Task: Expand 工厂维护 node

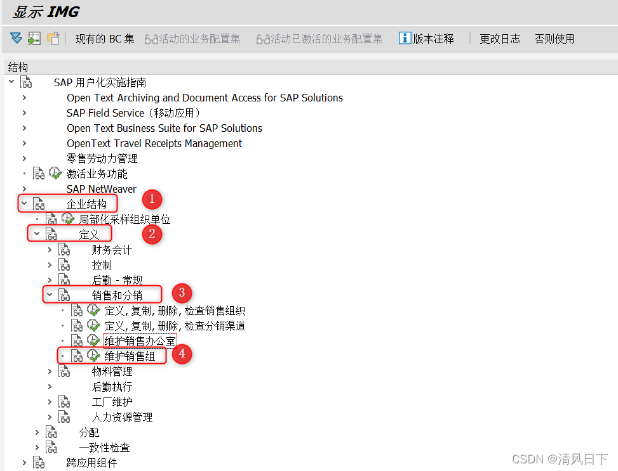Action: click(50, 402)
